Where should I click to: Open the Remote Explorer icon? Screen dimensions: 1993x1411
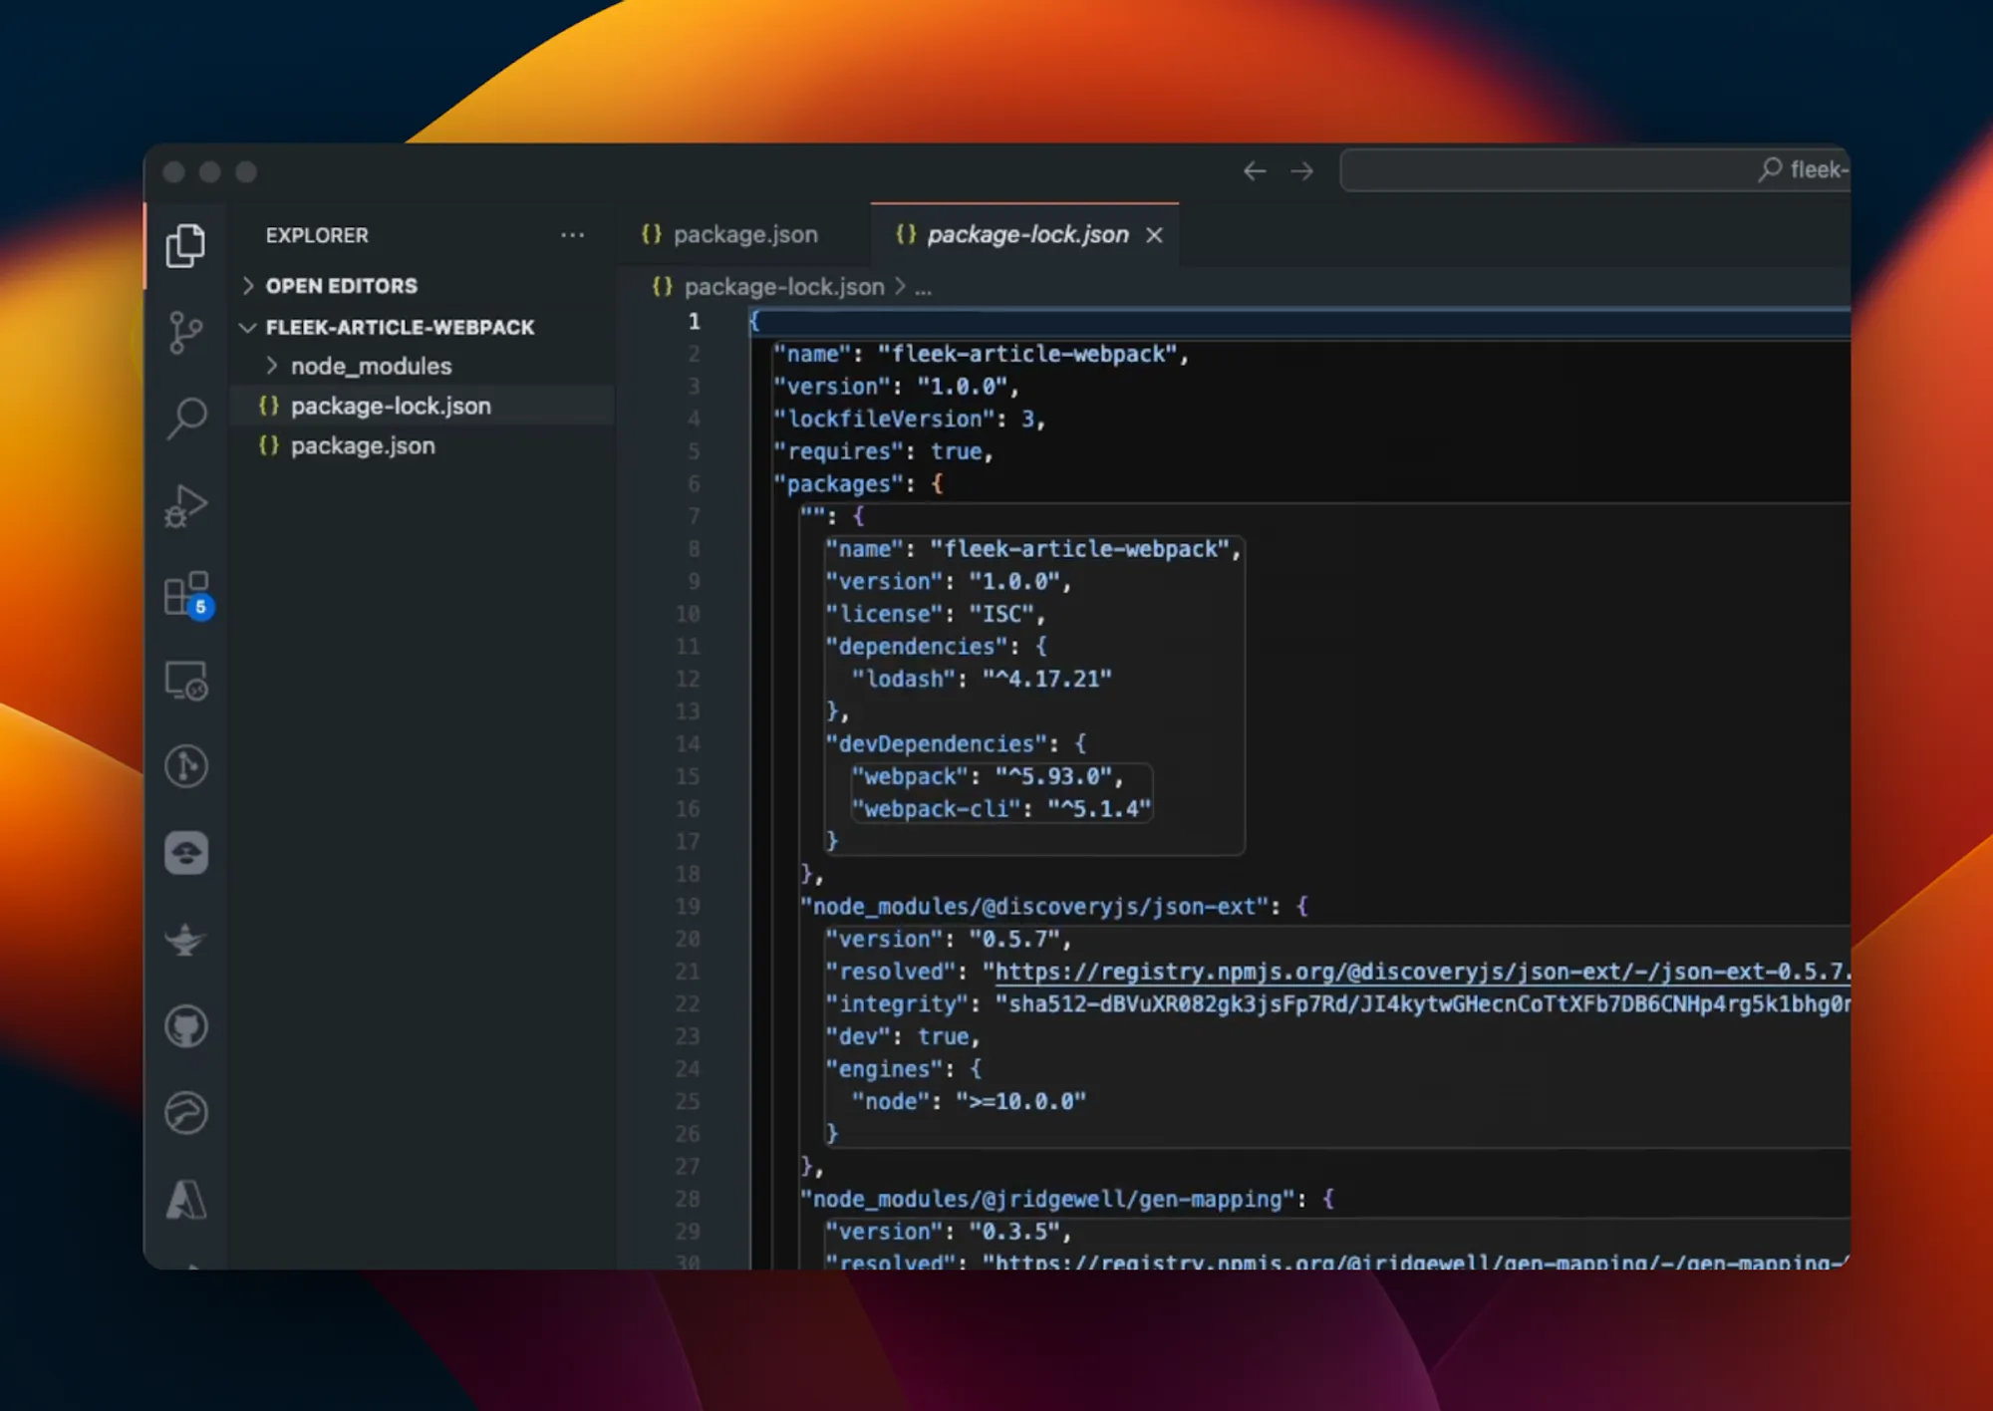[185, 681]
